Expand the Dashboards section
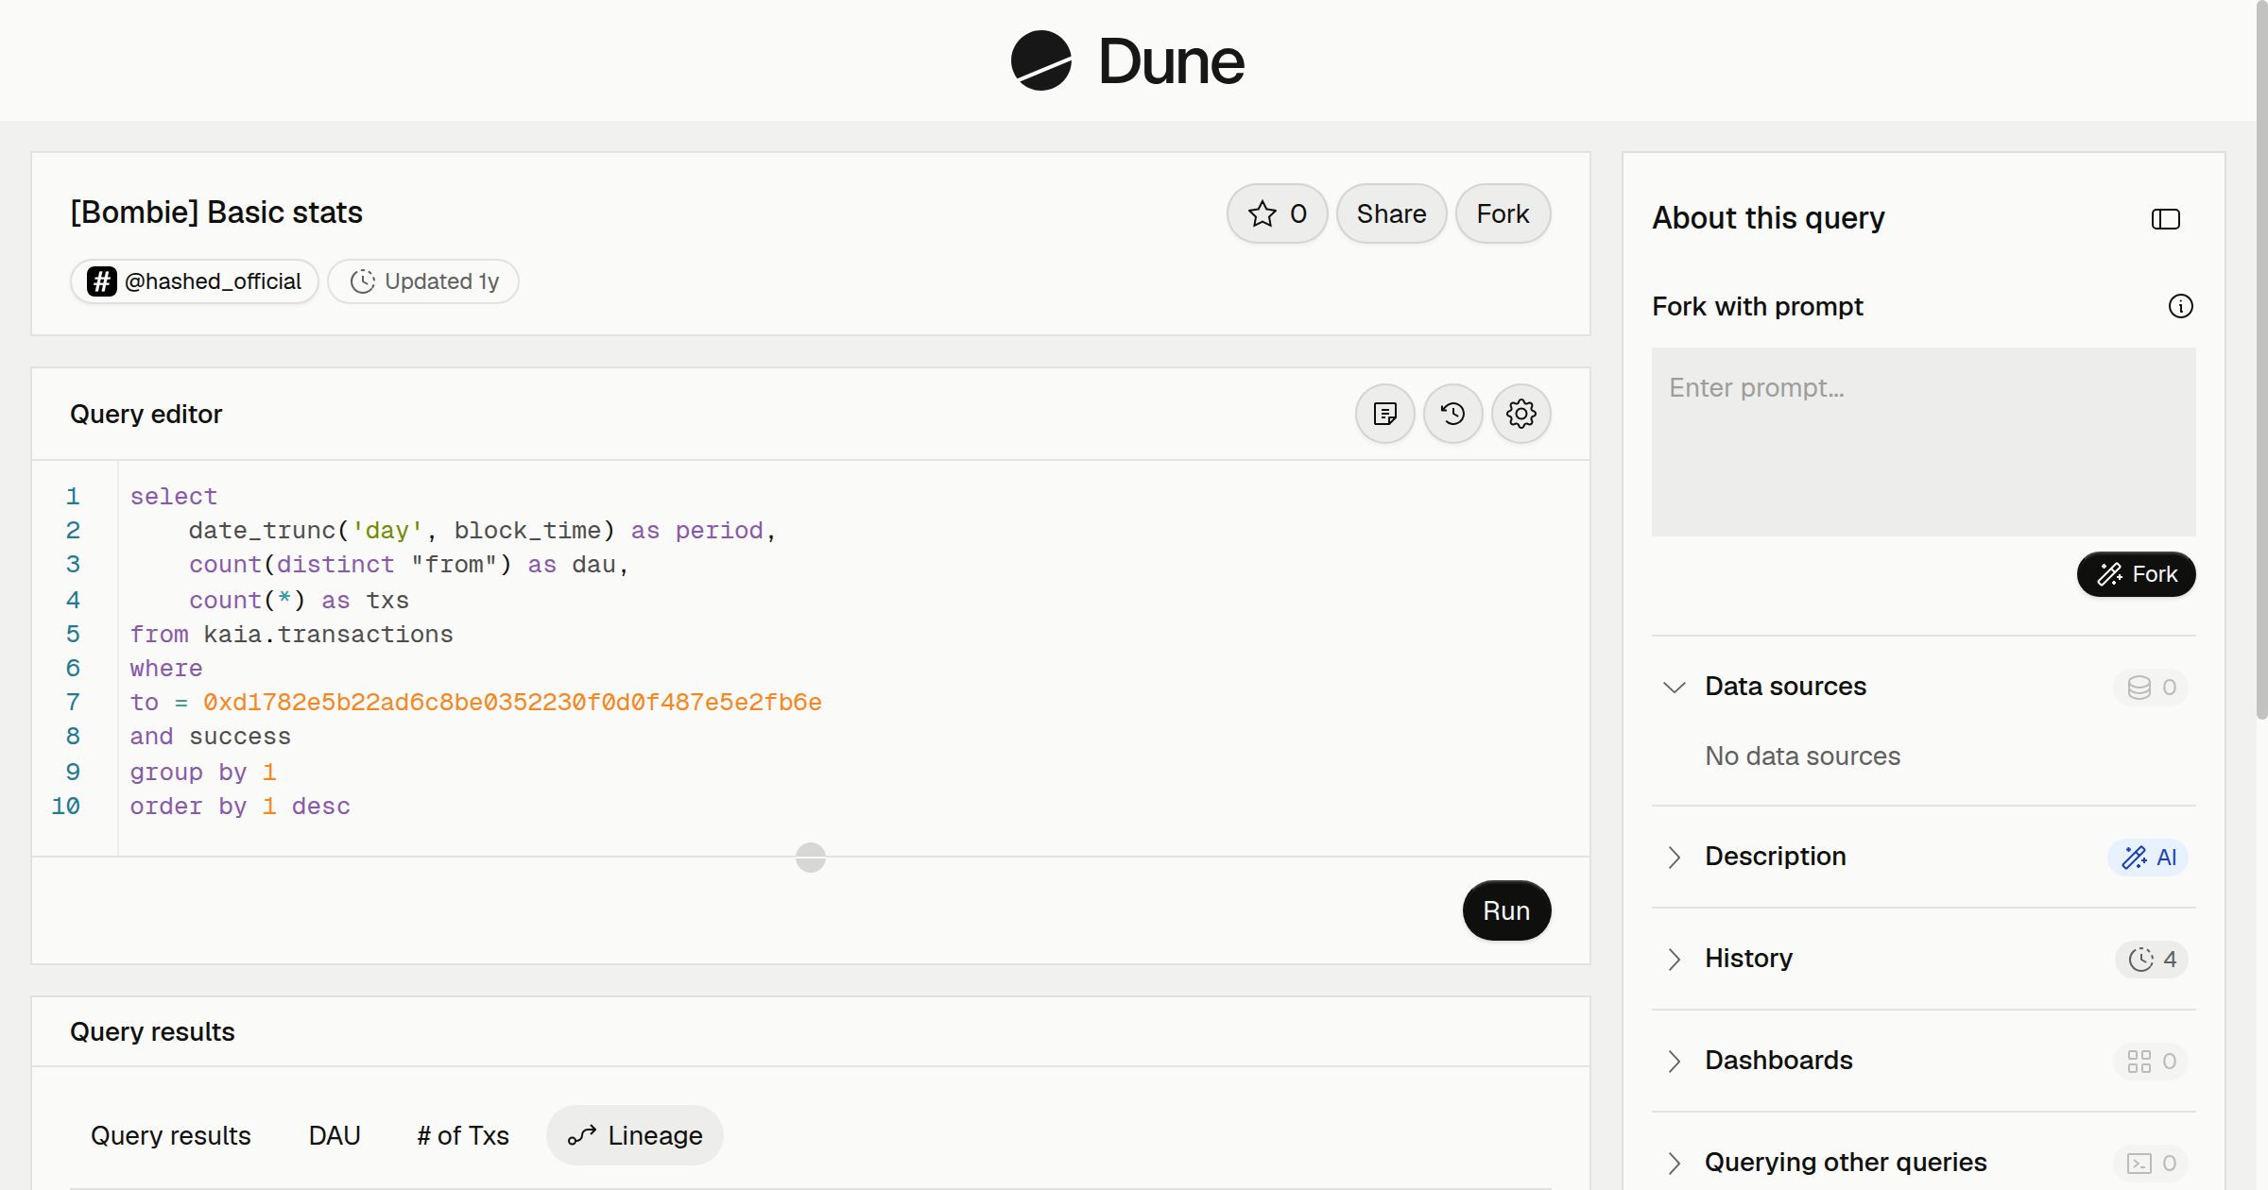The width and height of the screenshot is (2268, 1190). [1674, 1061]
